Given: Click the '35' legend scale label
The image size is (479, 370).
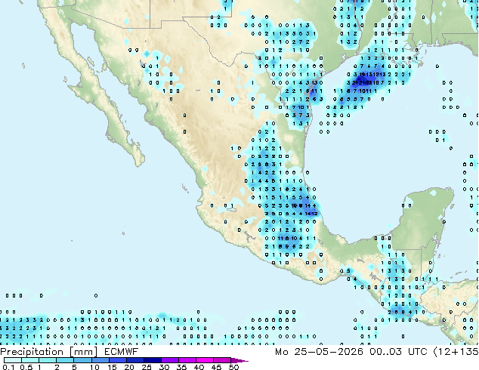Looking at the screenshot, I should [x=181, y=367].
